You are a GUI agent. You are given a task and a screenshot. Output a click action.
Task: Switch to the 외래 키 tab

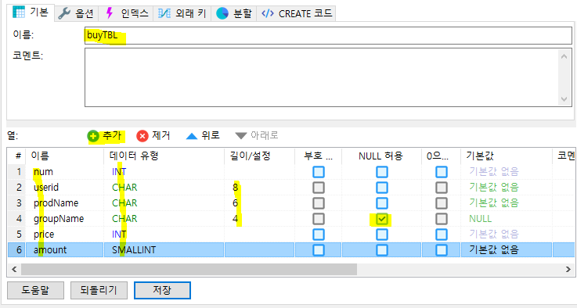click(x=182, y=13)
